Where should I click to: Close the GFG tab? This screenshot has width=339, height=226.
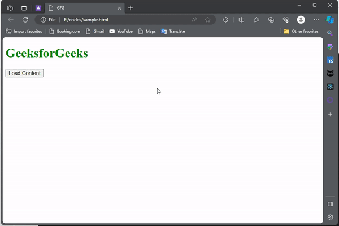tap(119, 8)
